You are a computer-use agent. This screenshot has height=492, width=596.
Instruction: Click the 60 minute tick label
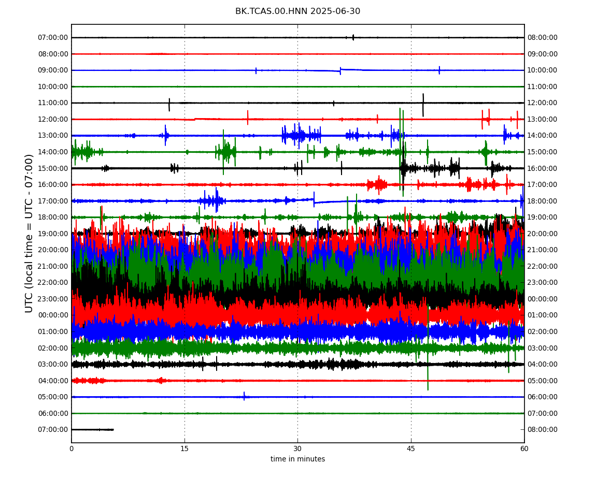pyautogui.click(x=524, y=448)
